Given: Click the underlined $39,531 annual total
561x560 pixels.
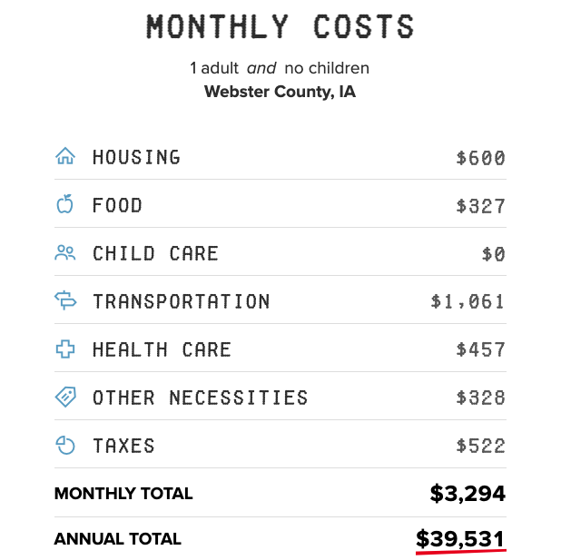Looking at the screenshot, I should click(459, 539).
